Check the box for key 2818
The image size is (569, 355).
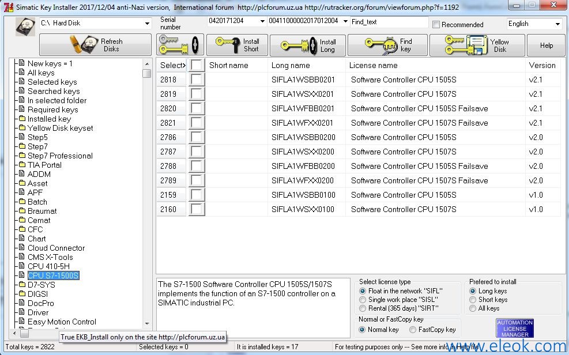[x=197, y=80]
